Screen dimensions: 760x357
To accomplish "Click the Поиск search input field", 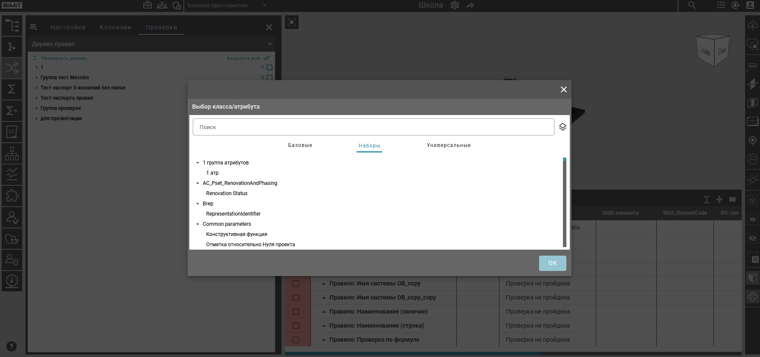I will pyautogui.click(x=373, y=127).
